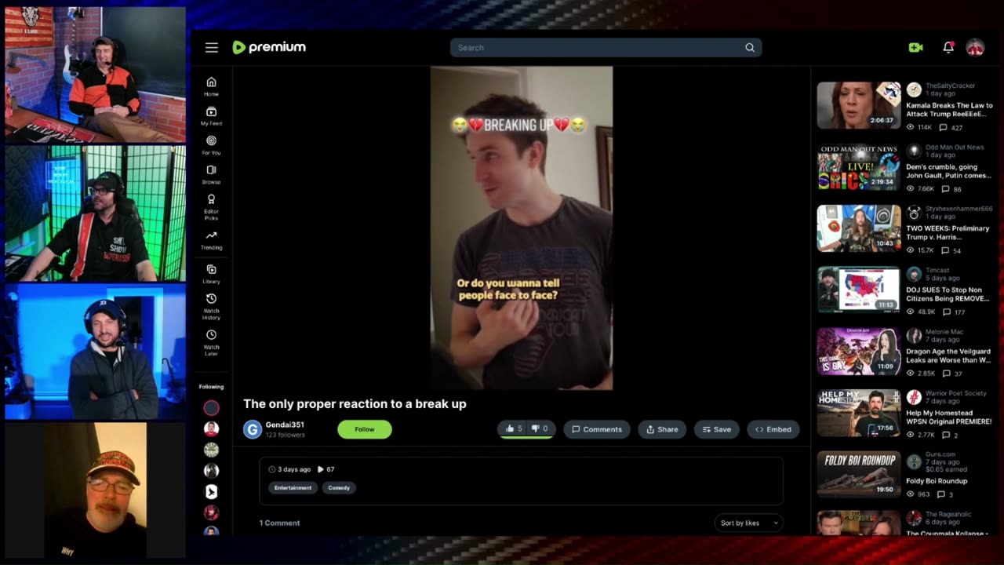Open Dragon Age Veilguard video thumbnail
Screen dimensions: 1004x565
pyautogui.click(x=859, y=352)
